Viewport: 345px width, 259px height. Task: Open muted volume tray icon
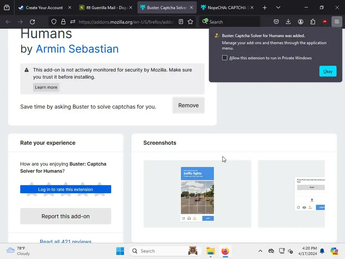[290, 251]
